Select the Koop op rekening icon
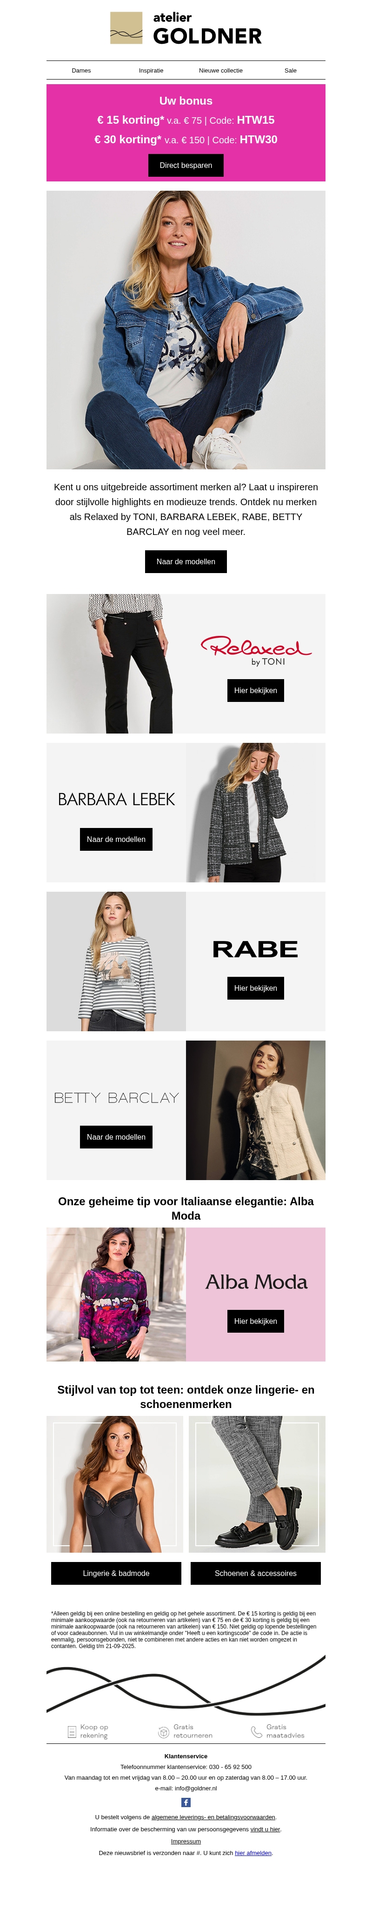Image resolution: width=372 pixels, height=1909 pixels. (x=72, y=1731)
